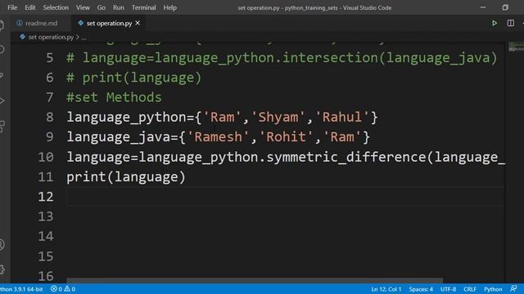Screen dimensions: 524x294
Task: Change language mode via Python status item
Action: [493, 289]
